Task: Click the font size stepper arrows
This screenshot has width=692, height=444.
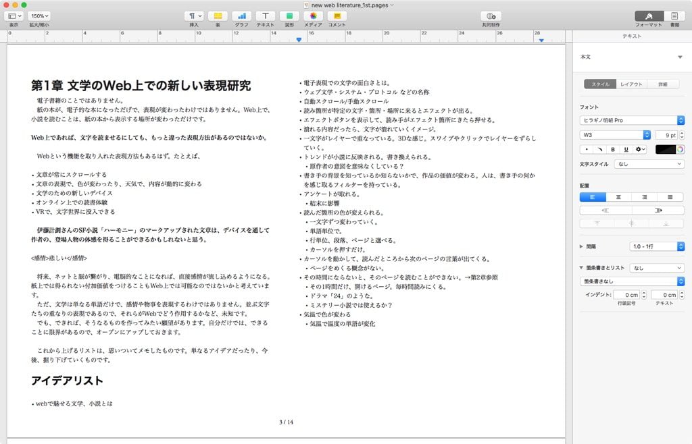Action: (x=682, y=135)
